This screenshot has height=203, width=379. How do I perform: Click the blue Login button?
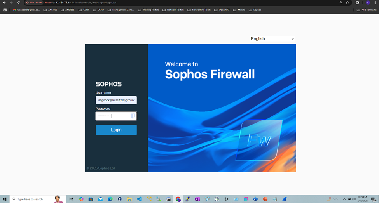(116, 130)
